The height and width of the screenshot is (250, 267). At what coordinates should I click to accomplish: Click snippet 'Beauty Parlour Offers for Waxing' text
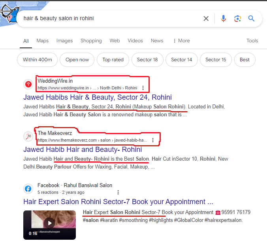click(x=74, y=167)
